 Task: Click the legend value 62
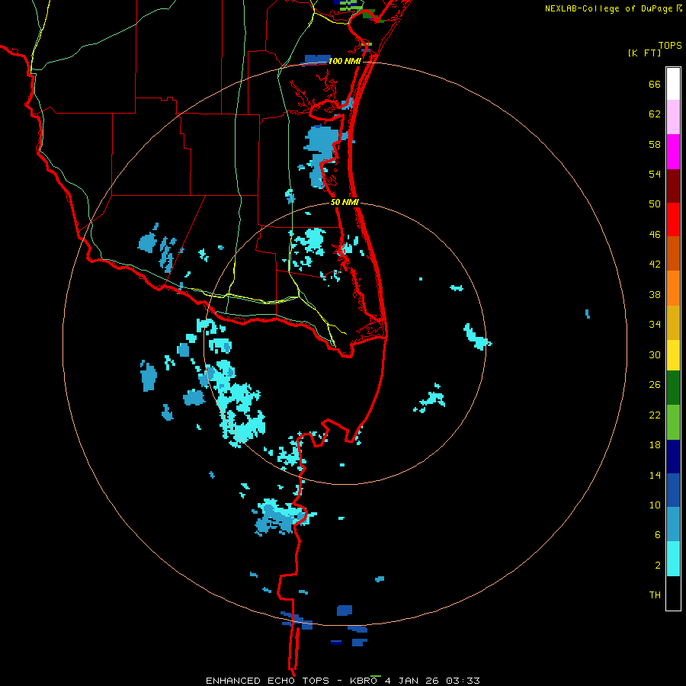655,114
